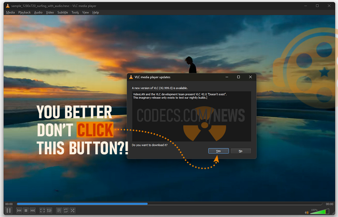Open the Media menu
338x217 pixels.
point(11,12)
